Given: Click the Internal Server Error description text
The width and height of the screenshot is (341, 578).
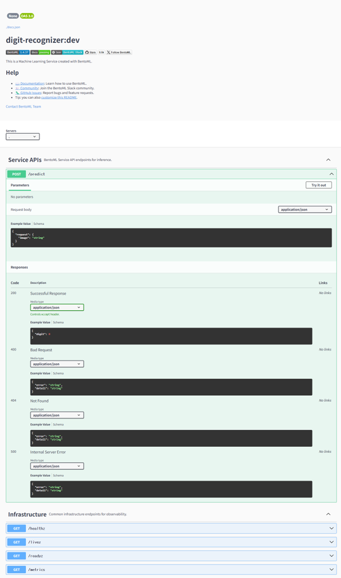Looking at the screenshot, I should (48, 452).
